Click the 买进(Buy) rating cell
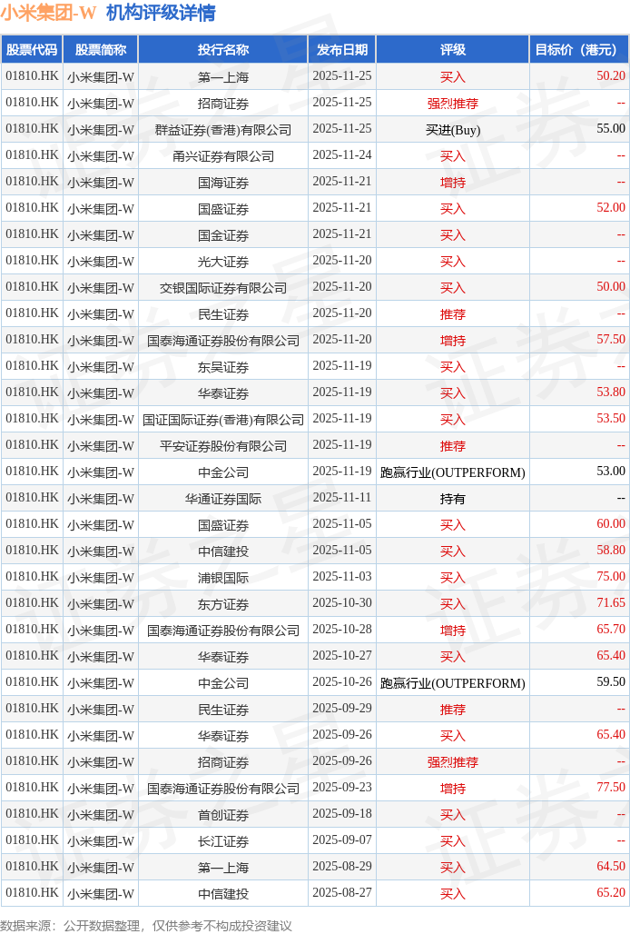 tap(453, 129)
